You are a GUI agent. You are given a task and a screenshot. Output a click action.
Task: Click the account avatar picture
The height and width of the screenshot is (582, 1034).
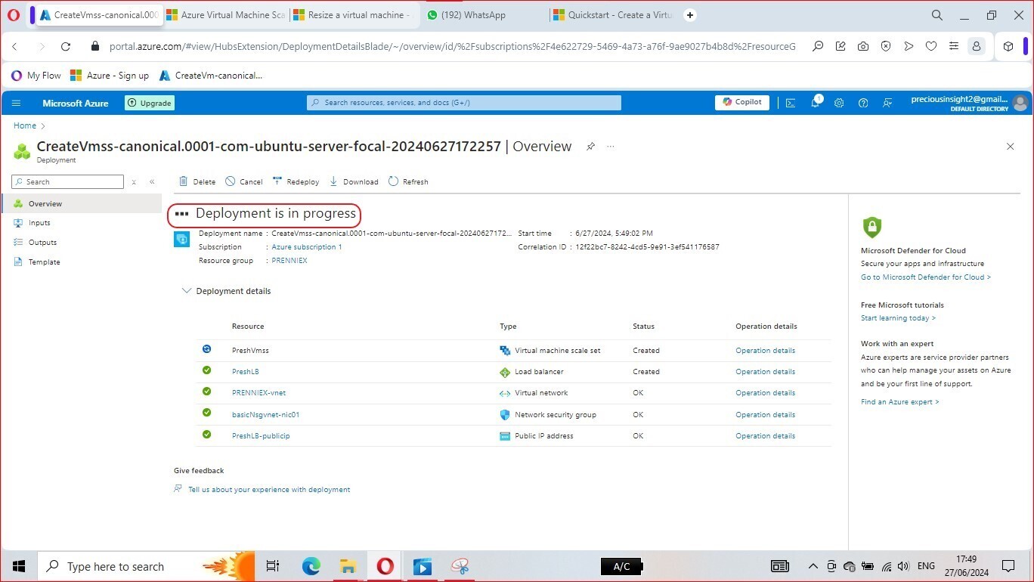[1020, 103]
